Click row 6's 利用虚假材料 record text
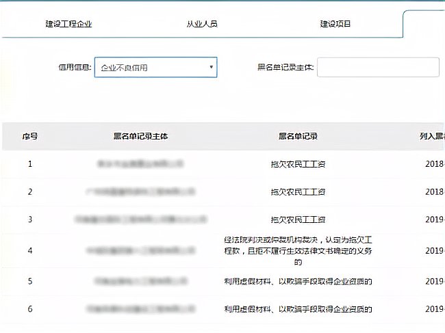Screen dimensions: 445x333 coord(298,309)
